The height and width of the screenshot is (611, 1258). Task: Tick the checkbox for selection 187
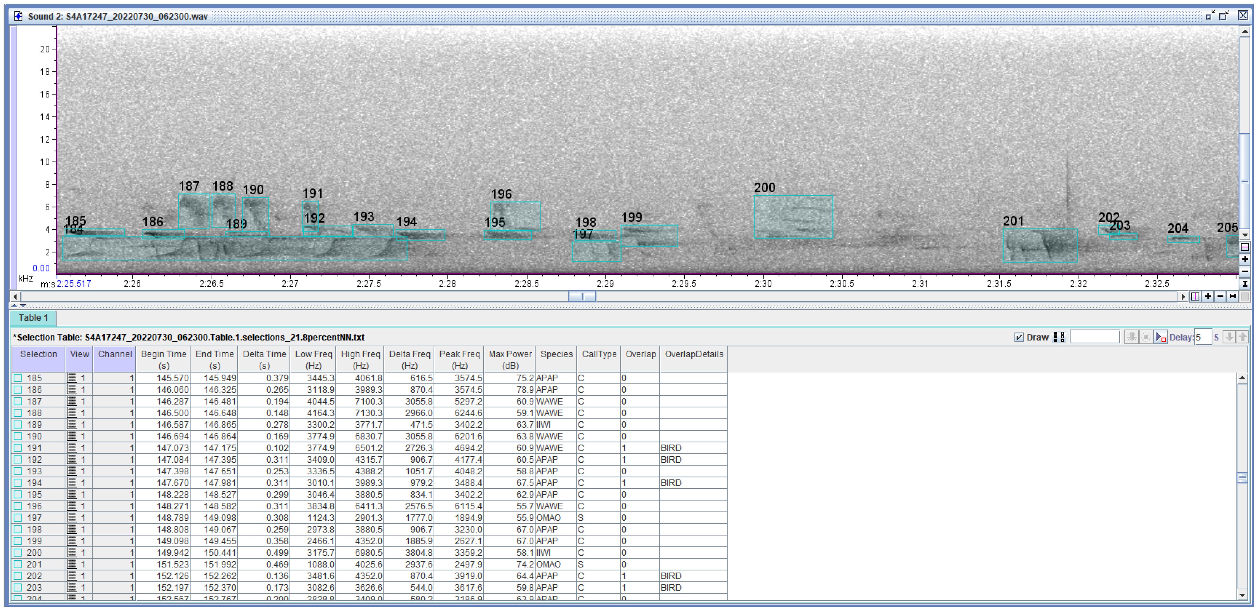(18, 401)
